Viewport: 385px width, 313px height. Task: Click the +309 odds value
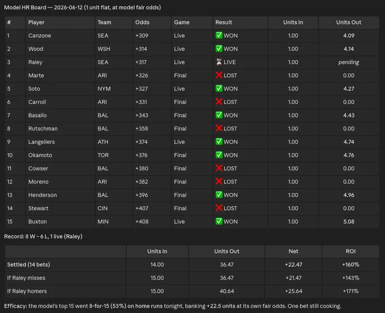coord(142,36)
